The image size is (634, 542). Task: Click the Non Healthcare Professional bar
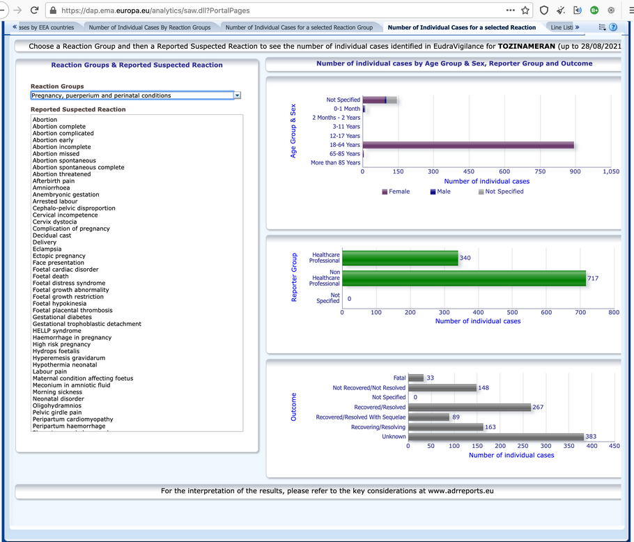pyautogui.click(x=464, y=279)
